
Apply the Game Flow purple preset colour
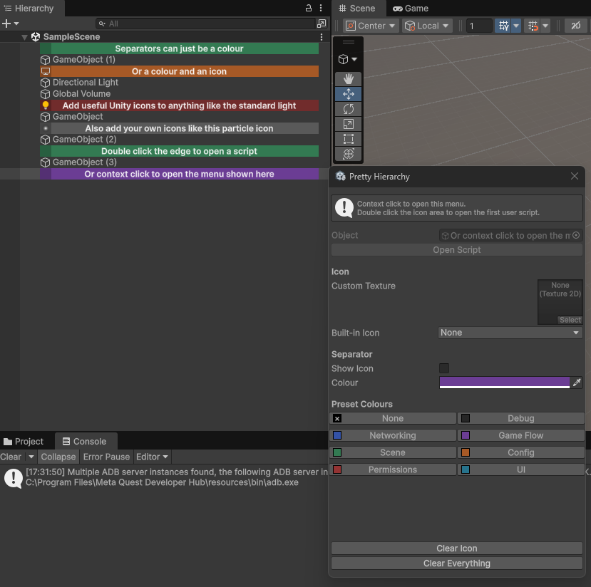tap(521, 435)
